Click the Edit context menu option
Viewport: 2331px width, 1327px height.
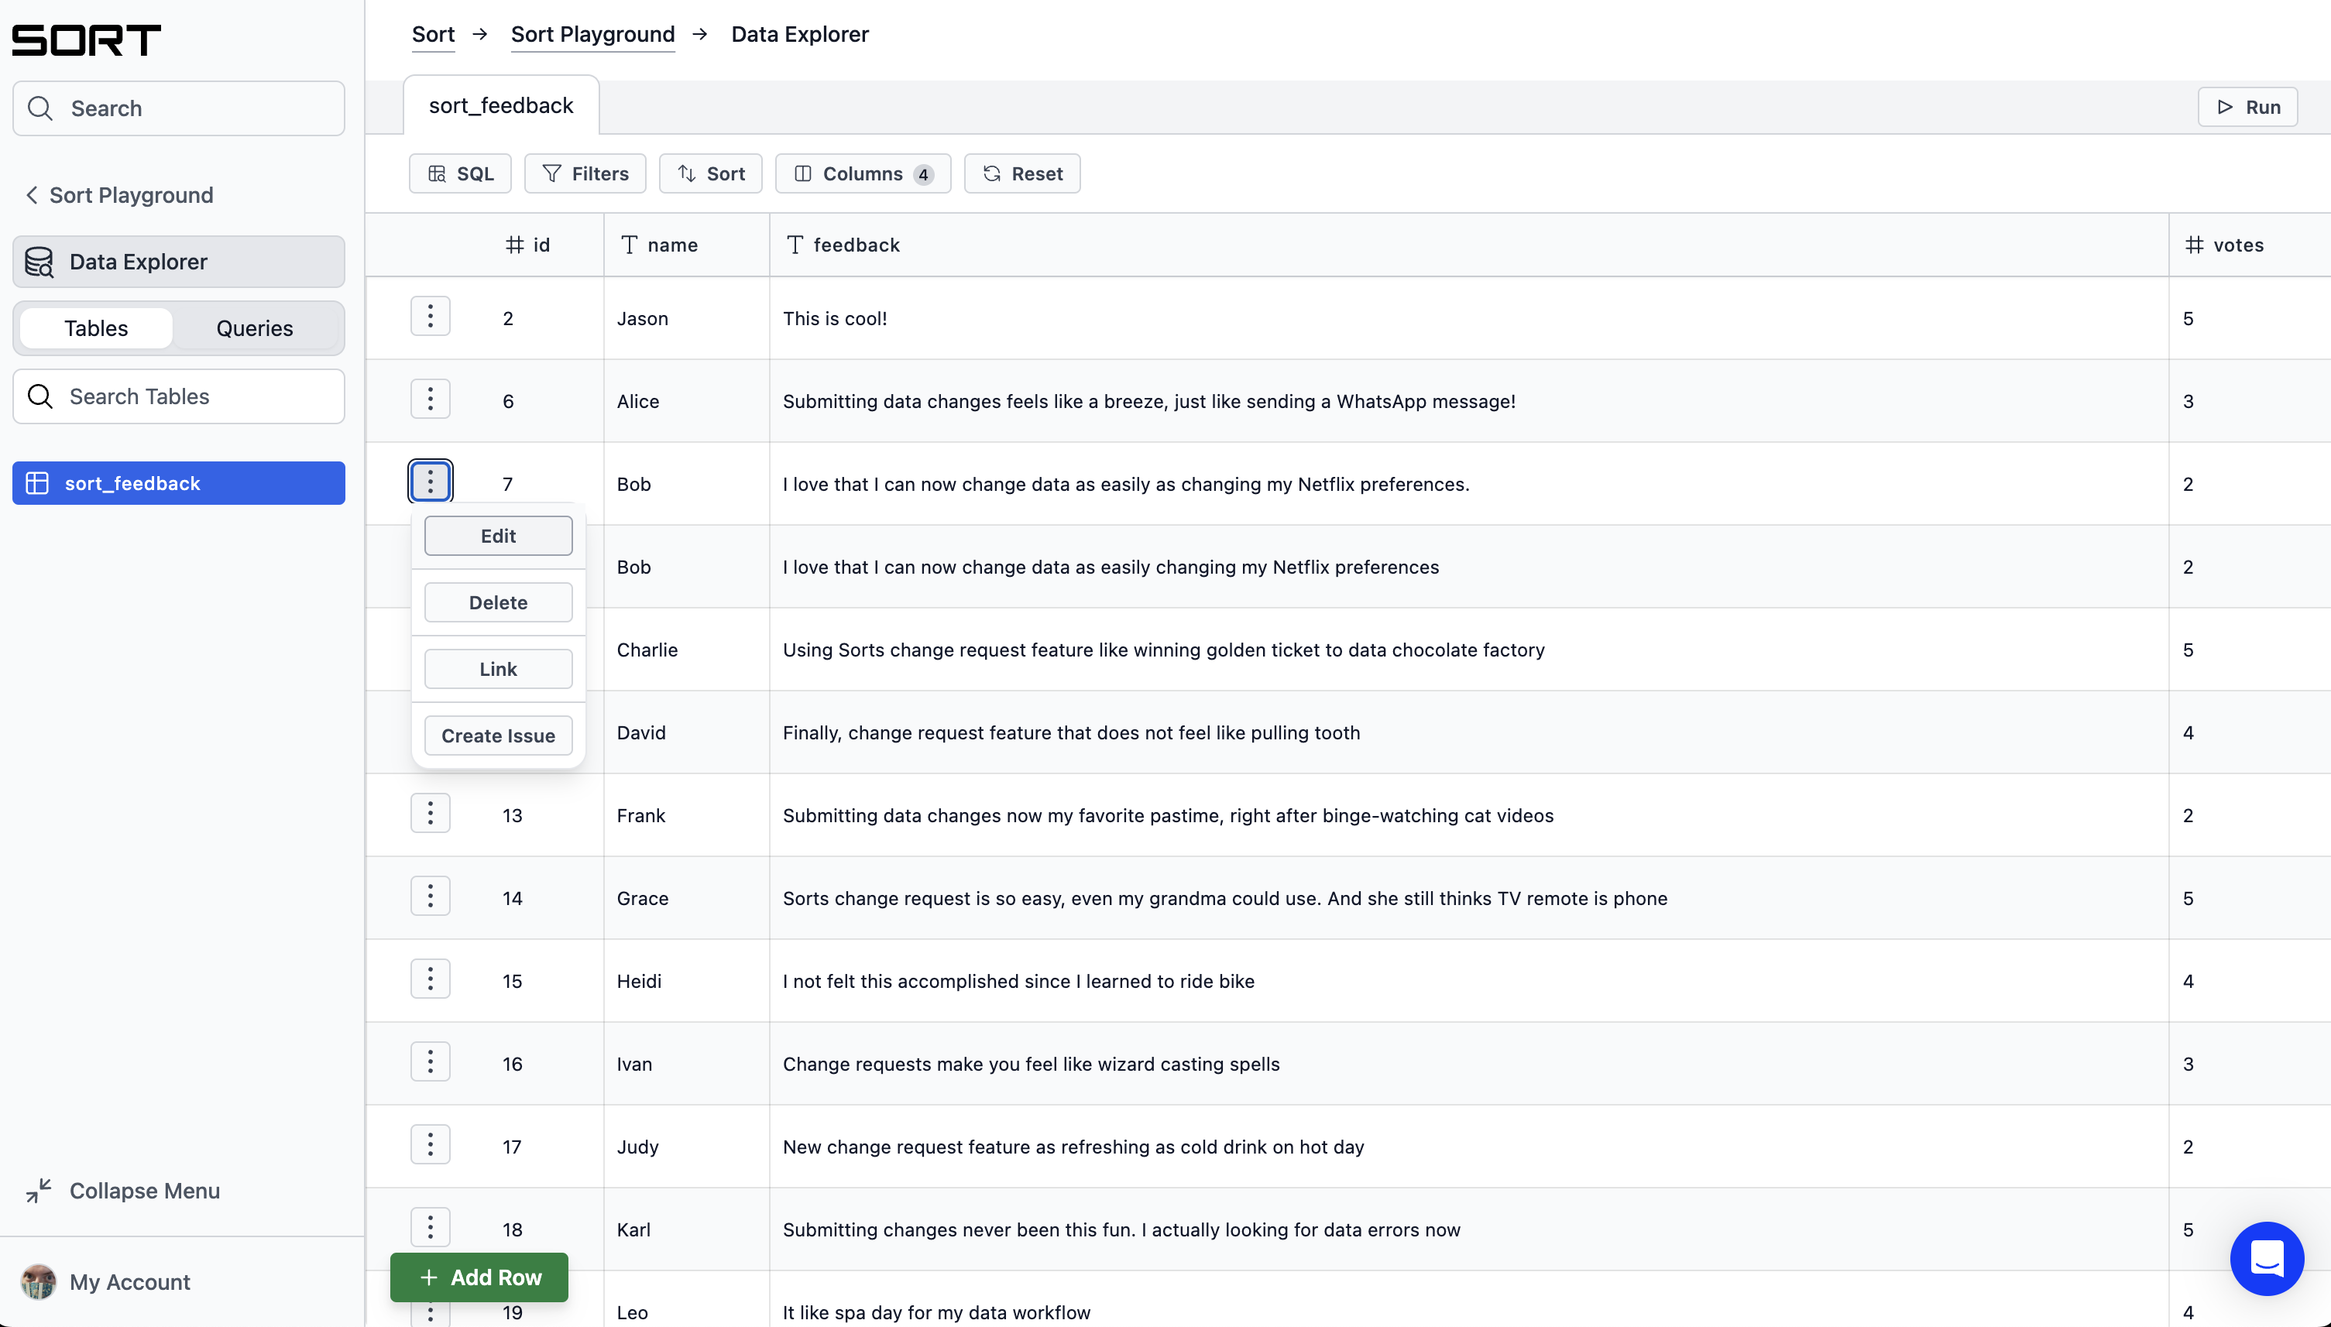(x=498, y=535)
